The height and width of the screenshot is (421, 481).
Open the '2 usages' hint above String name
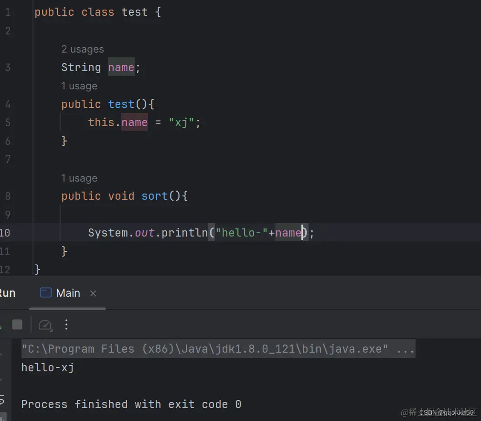(x=83, y=49)
